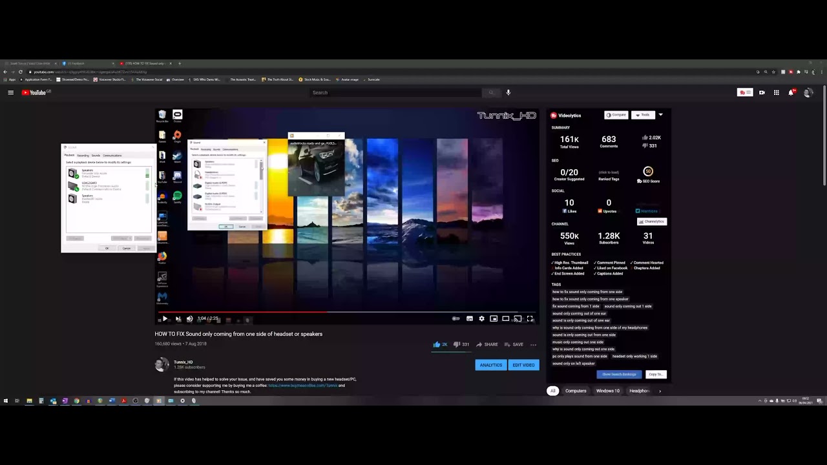Screen dimensions: 827x465
Task: Click SAVE to add to playlist
Action: pos(514,344)
